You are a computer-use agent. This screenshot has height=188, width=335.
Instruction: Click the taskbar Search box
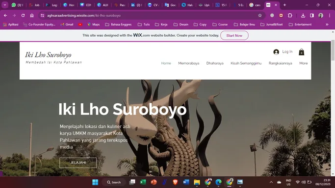pos(114,182)
